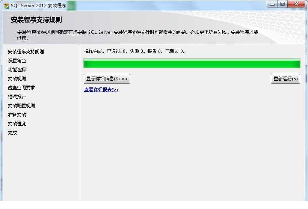Viewport: 308px width, 209px height.
Task: Select 安装进度 step in sidebar
Action: tap(17, 124)
